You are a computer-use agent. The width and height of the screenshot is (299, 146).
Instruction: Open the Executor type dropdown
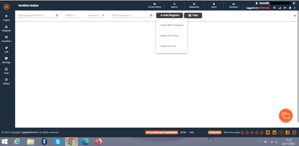(97, 16)
